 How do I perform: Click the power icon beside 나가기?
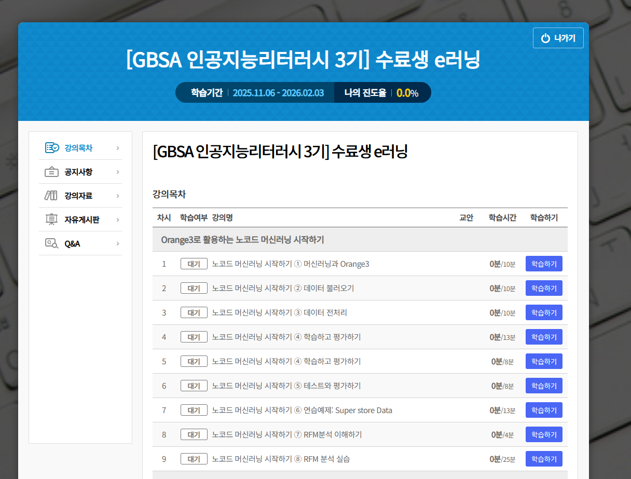point(545,38)
